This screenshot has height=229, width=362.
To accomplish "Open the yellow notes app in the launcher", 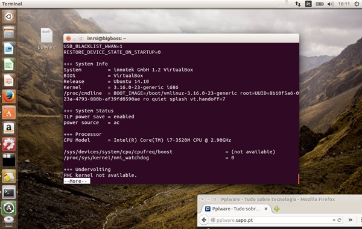I will pos(9,176).
